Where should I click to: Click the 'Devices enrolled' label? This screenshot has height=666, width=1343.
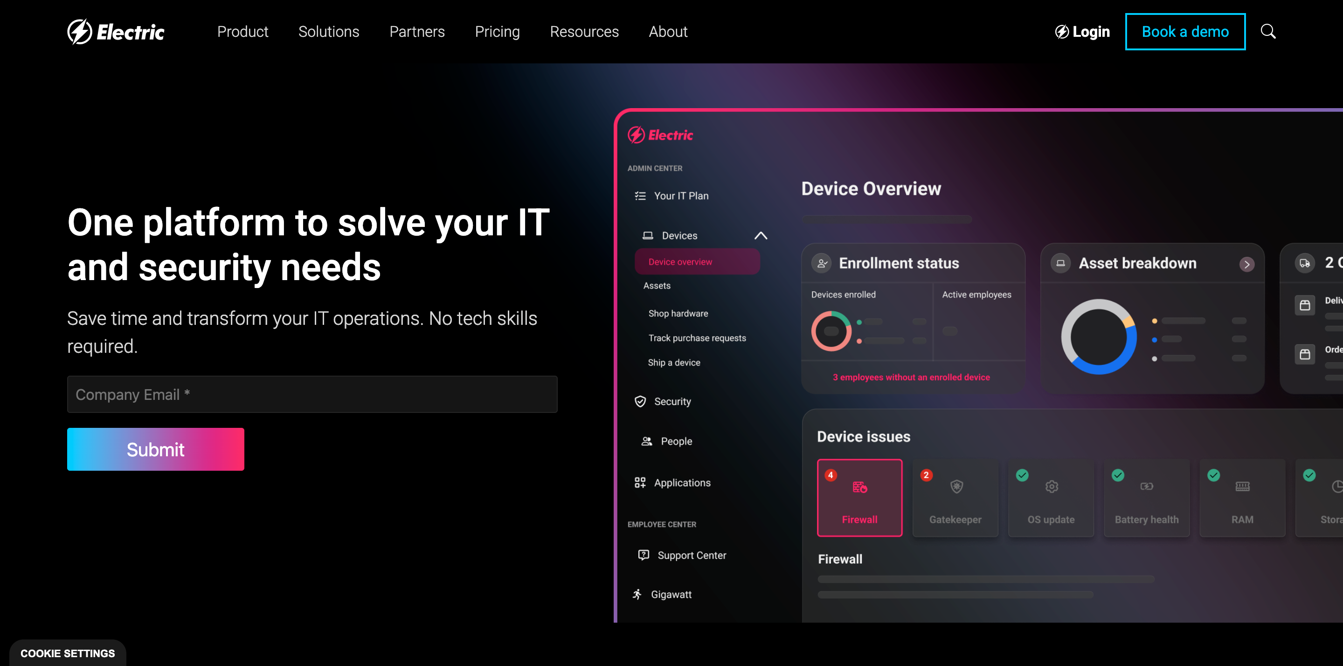click(x=843, y=295)
